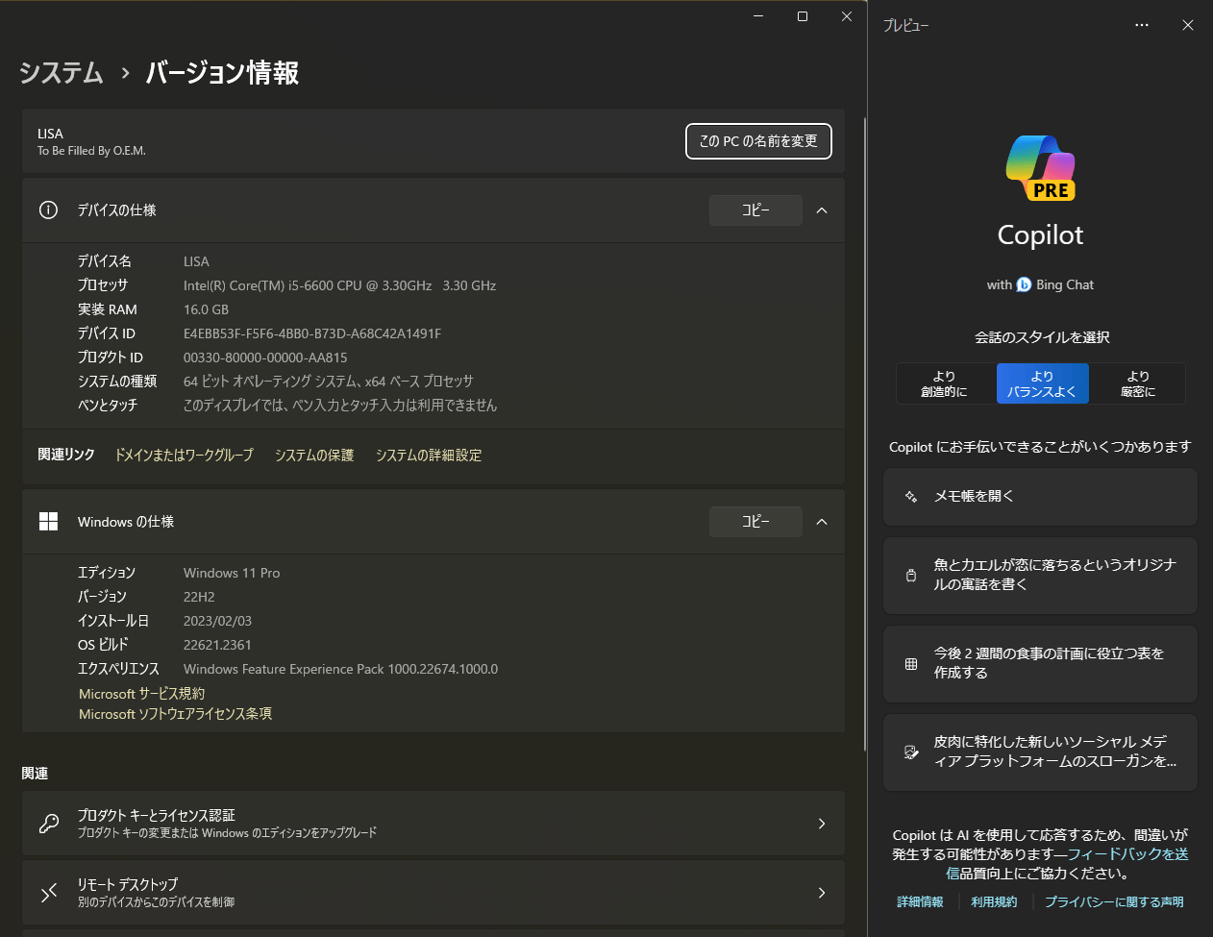Screen dimensions: 1213x937
Task: Click the image icon beside 皮肉に特化した suggestion
Action: click(911, 752)
